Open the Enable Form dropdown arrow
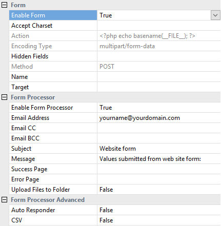Viewport: 221px width, 226px height. [x=215, y=15]
